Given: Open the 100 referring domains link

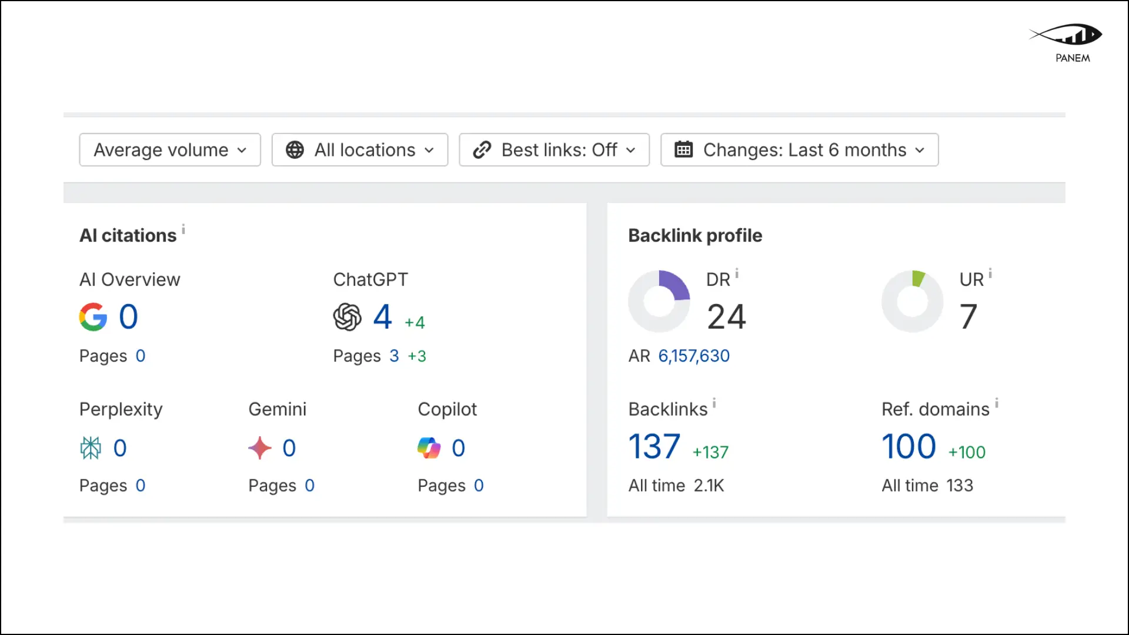Looking at the screenshot, I should click(x=908, y=446).
